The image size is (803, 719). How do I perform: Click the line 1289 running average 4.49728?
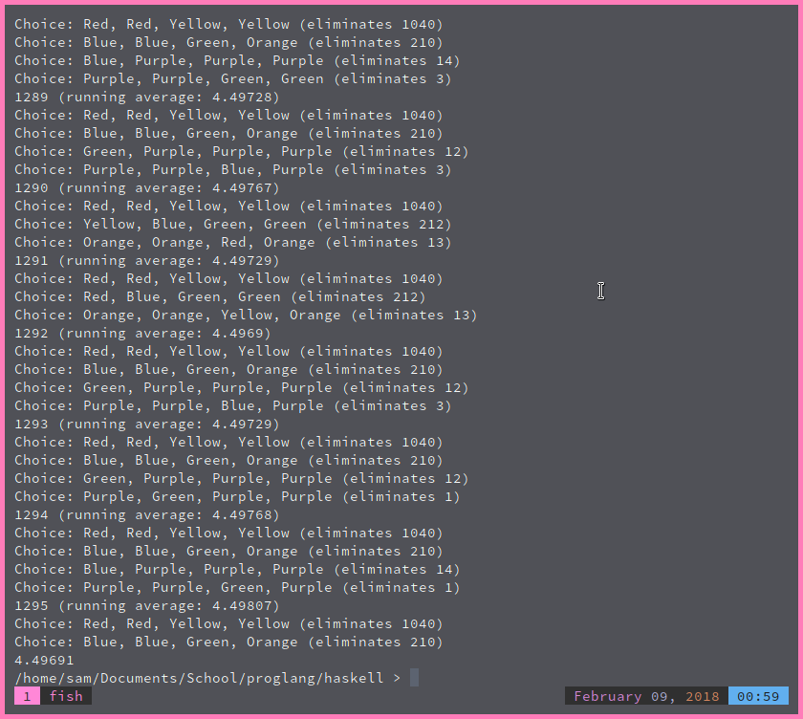tap(147, 98)
